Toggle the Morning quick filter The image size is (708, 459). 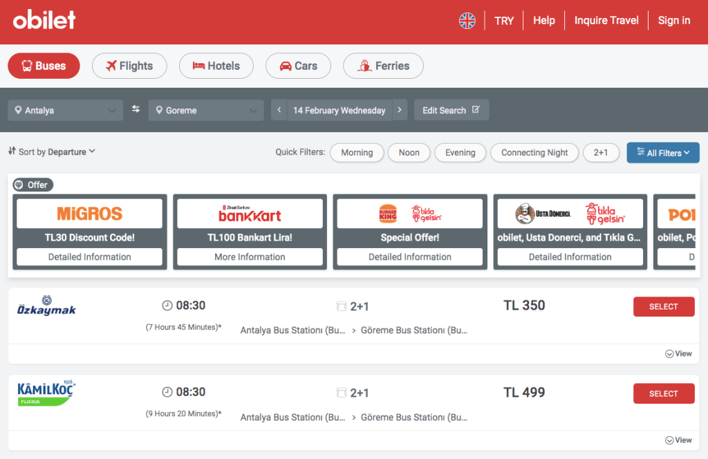(357, 153)
